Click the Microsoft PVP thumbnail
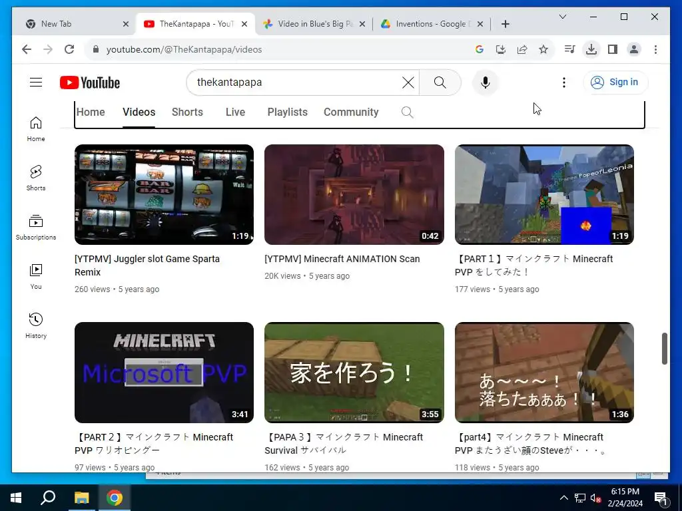 coord(164,373)
